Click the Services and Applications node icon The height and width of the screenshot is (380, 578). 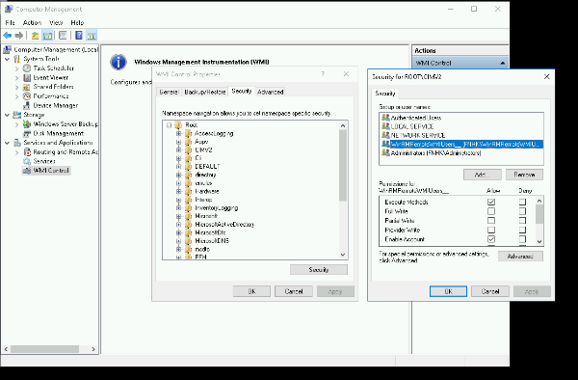point(17,143)
